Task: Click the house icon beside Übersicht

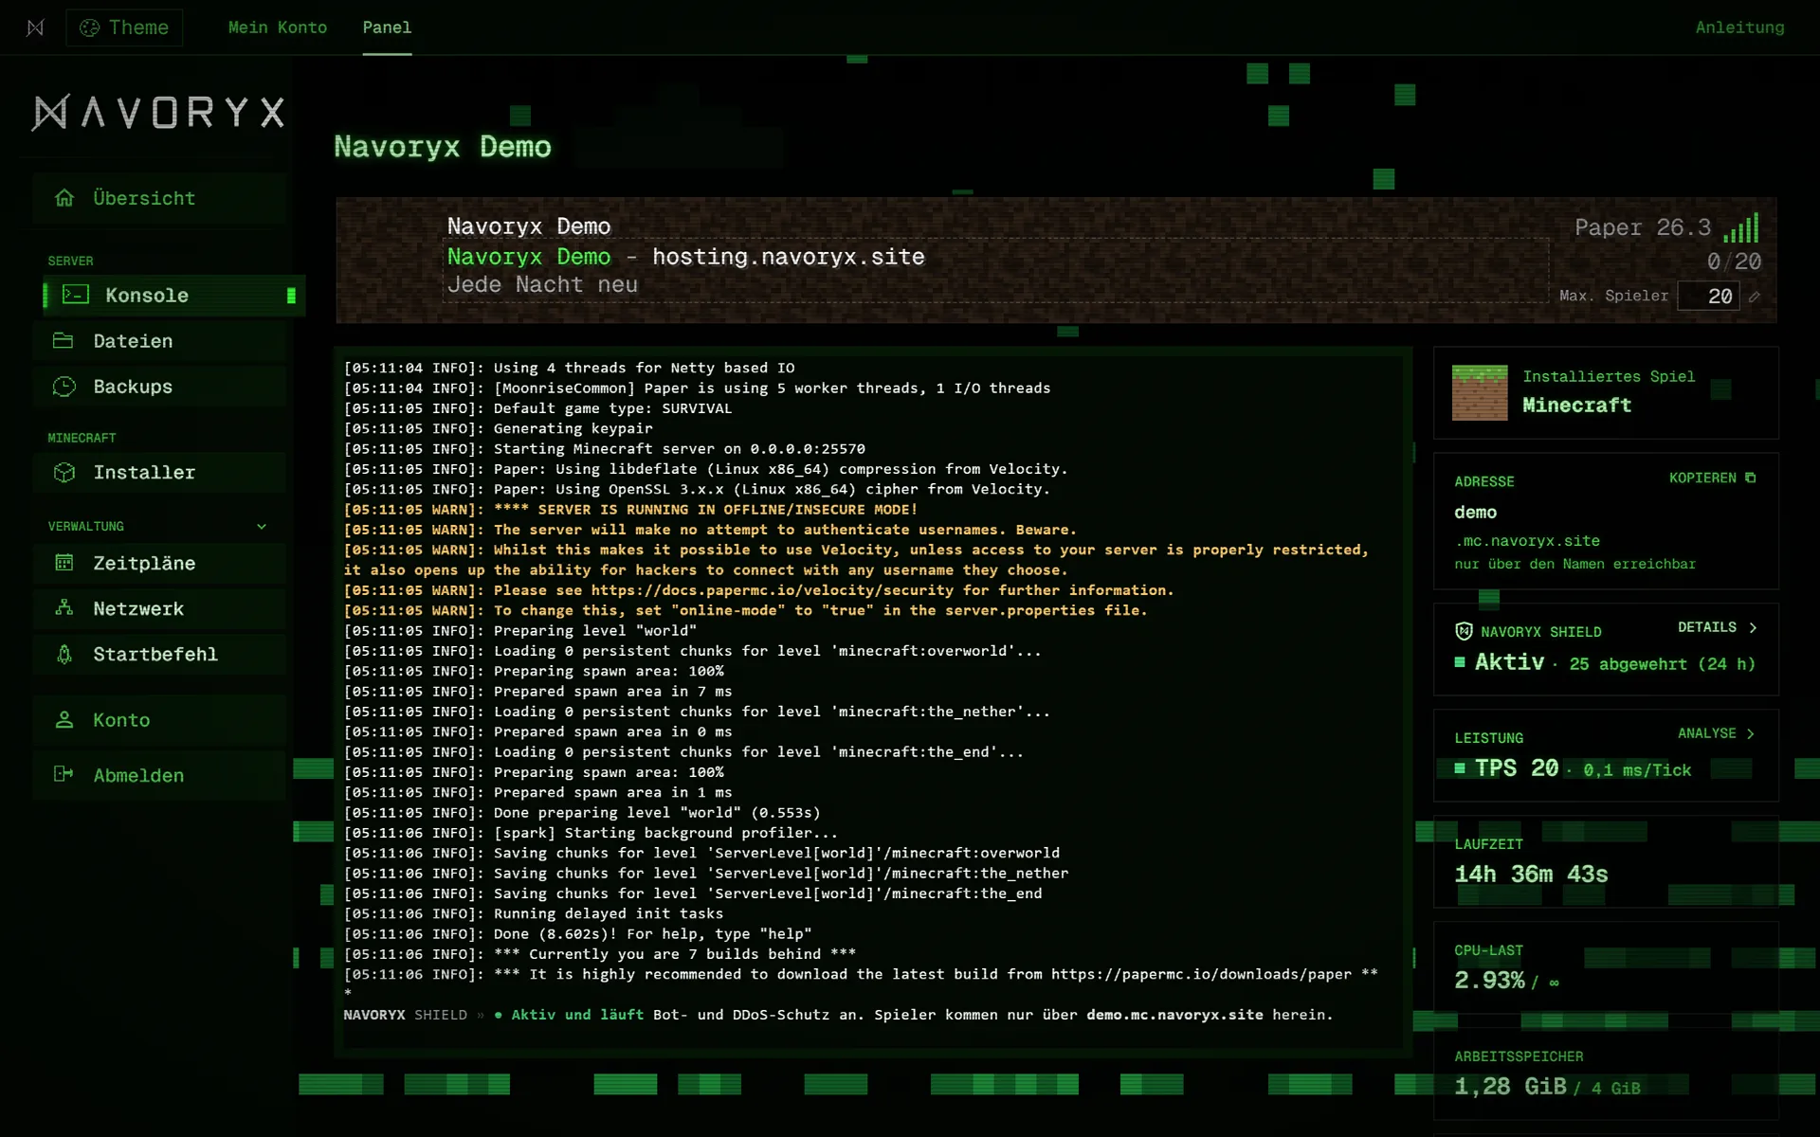Action: point(64,198)
